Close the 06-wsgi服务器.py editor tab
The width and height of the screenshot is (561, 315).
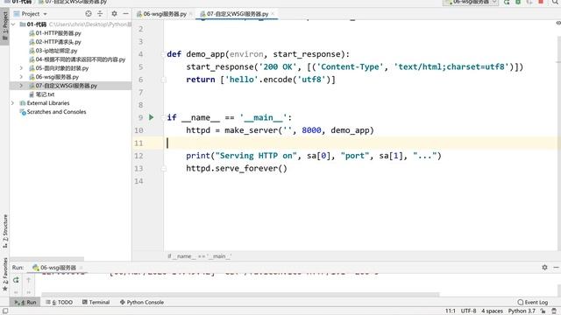(191, 14)
